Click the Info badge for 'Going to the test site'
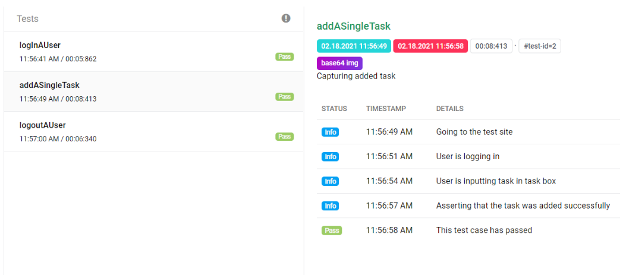 tap(330, 132)
